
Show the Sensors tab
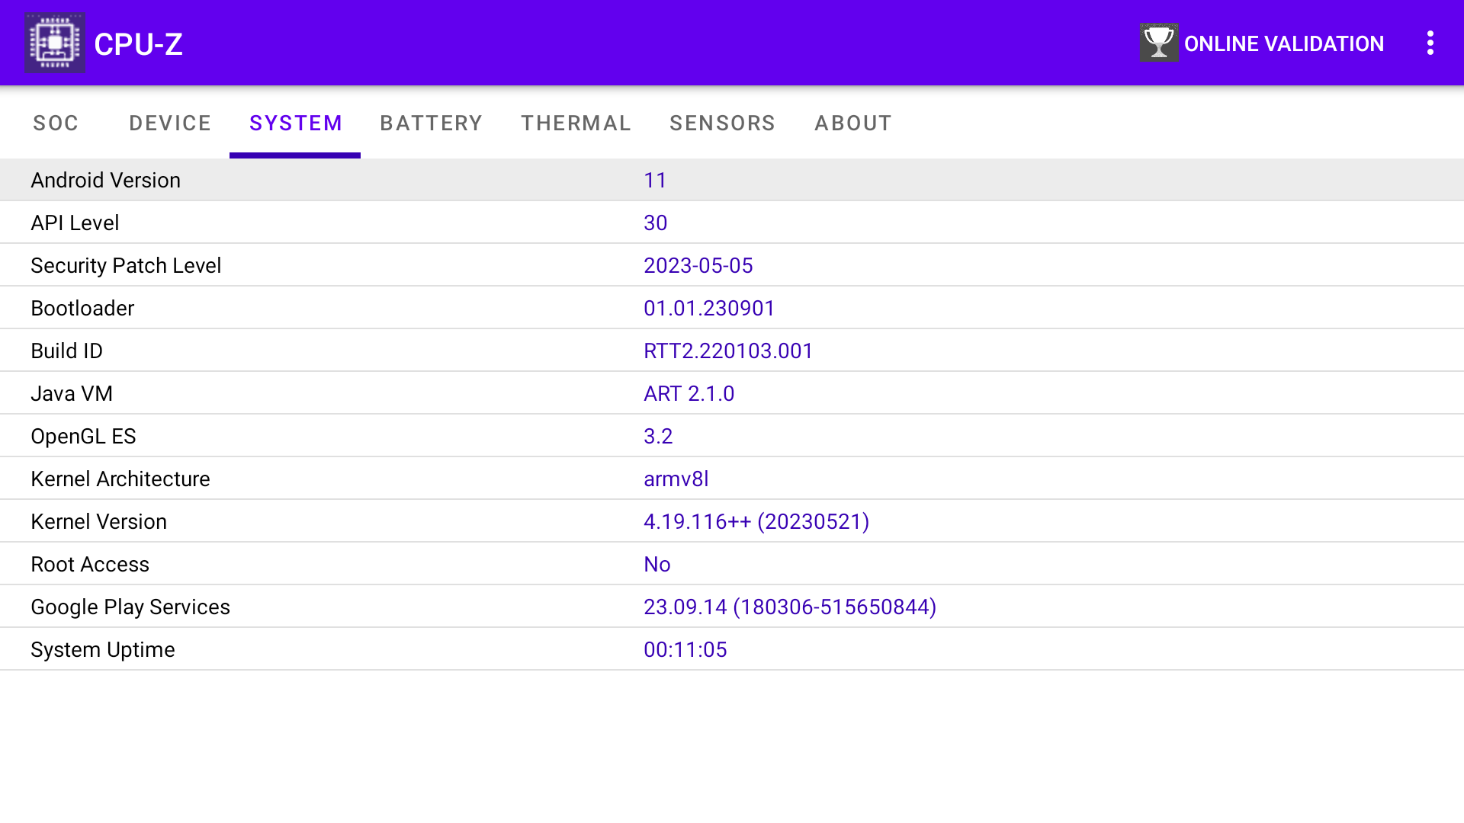[722, 123]
